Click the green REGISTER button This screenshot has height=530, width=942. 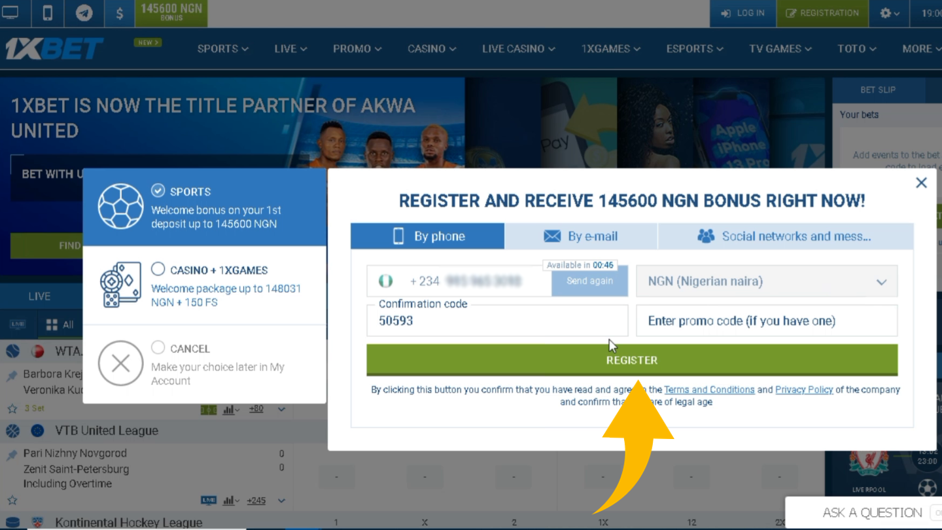click(632, 360)
